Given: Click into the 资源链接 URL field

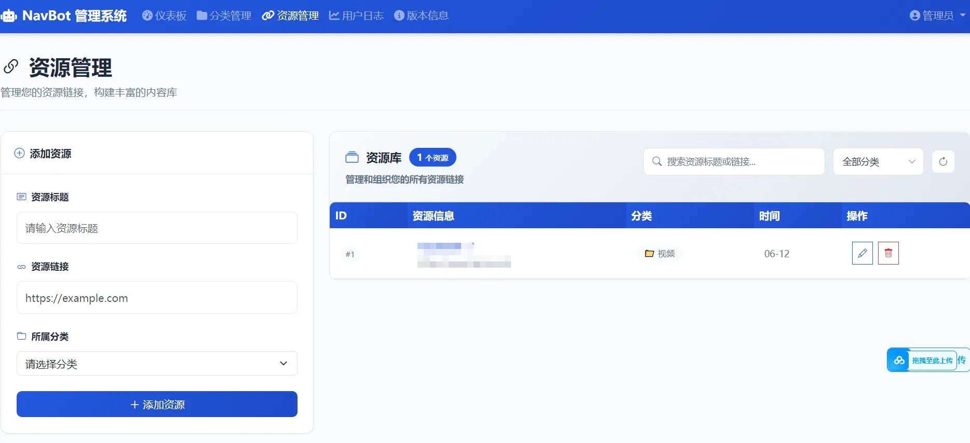Looking at the screenshot, I should pos(157,298).
